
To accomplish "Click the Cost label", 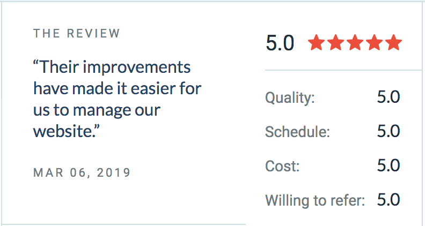I will (282, 165).
